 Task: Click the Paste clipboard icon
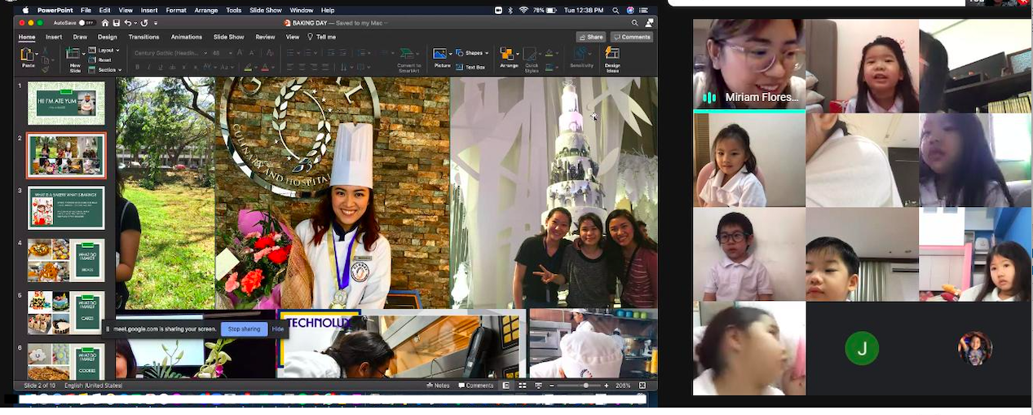(x=29, y=55)
